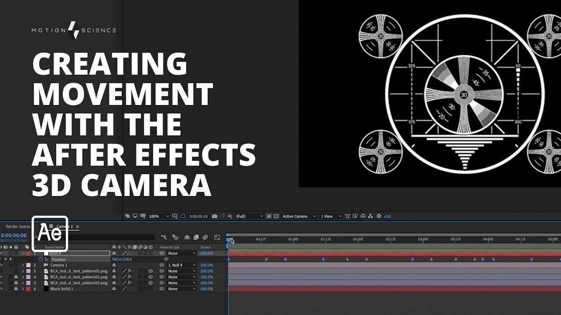Unlock the Black Solid 1 layer
Screen dimensions: 561x315
[x=16, y=289]
